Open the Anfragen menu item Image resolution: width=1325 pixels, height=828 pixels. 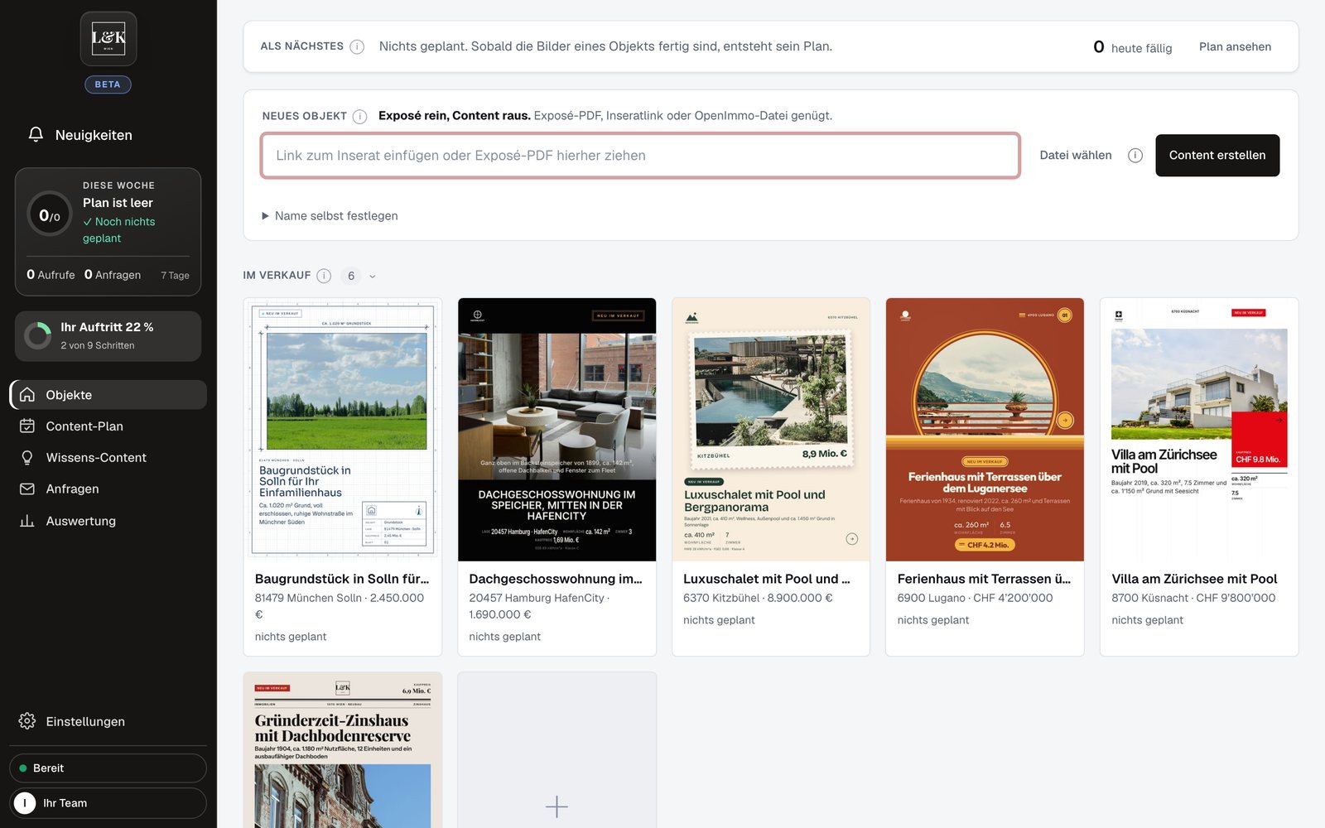point(108,489)
